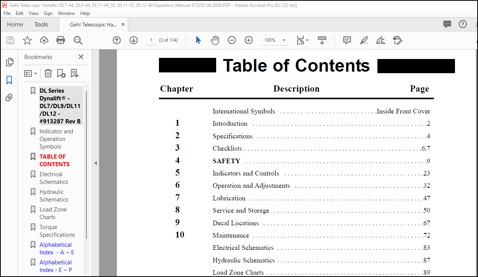Select the Gehl Telescopic Ha... document tab
Screen dimensions: 478x277
[93, 24]
